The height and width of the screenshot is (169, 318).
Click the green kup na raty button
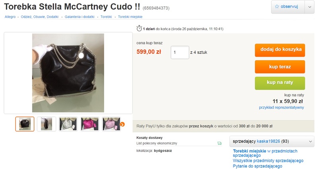click(x=280, y=83)
